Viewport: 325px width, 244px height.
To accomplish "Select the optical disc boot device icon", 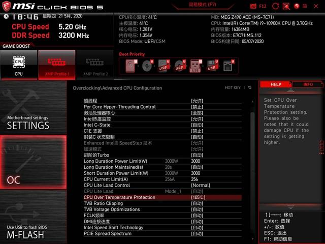I will click(x=147, y=66).
